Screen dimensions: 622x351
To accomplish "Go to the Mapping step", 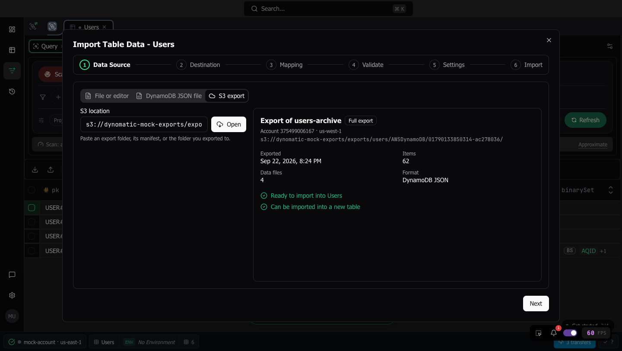I will [284, 65].
